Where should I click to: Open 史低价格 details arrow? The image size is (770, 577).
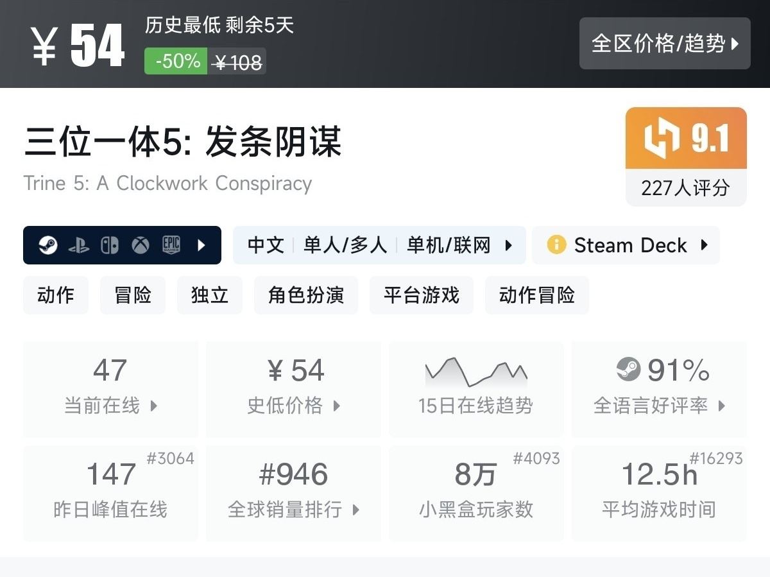coord(337,406)
